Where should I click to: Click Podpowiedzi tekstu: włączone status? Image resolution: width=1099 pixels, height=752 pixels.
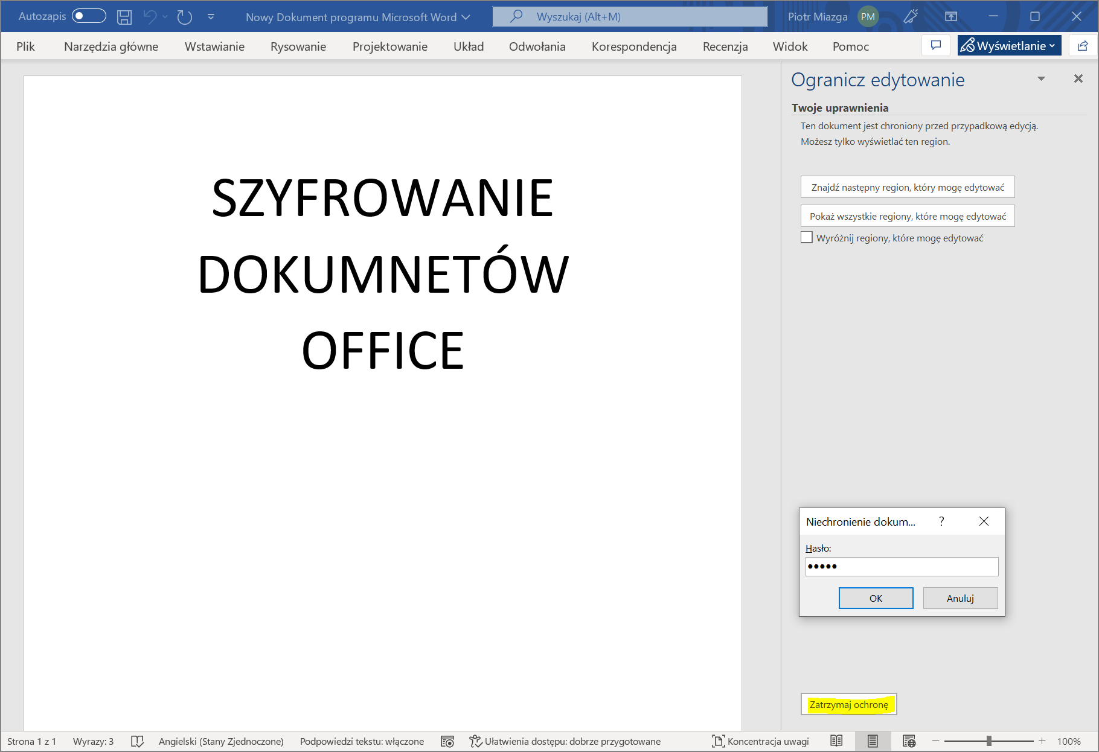click(362, 741)
